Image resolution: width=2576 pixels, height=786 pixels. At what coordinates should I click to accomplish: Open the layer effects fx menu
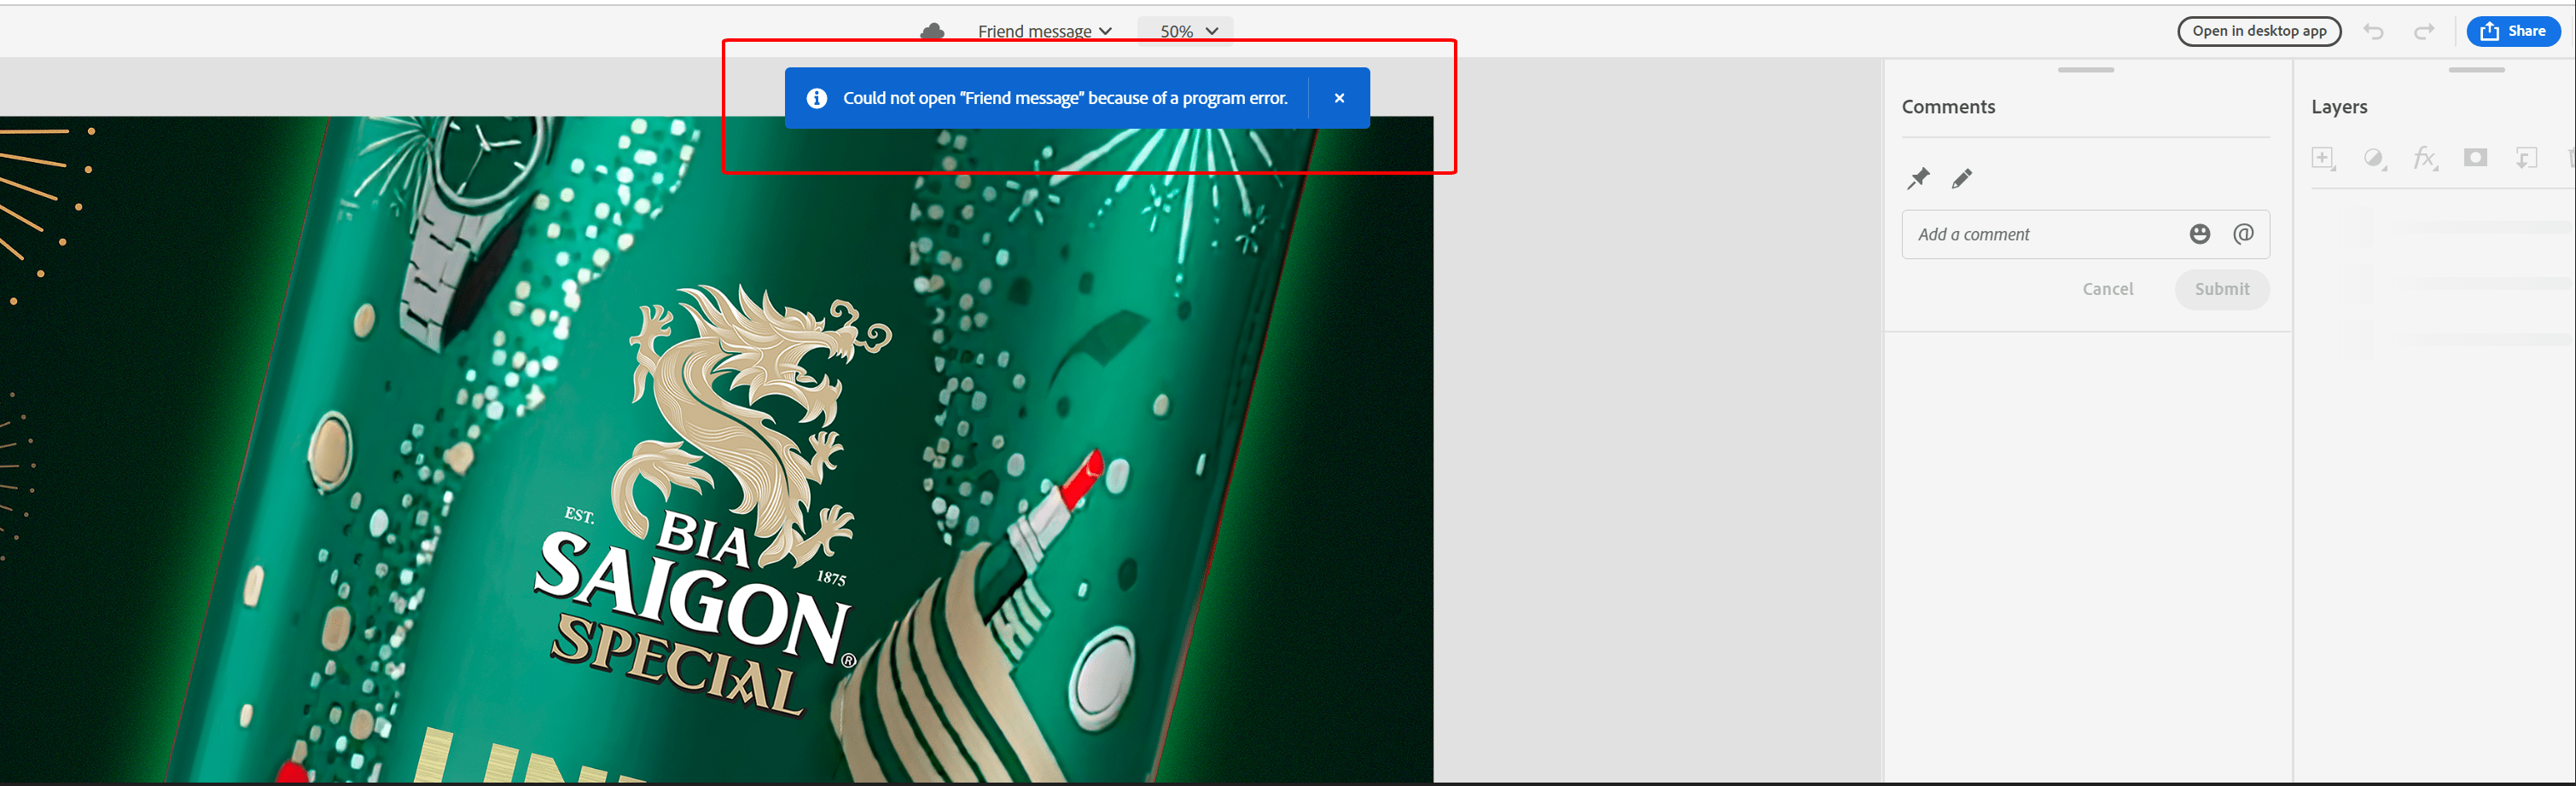(x=2425, y=158)
